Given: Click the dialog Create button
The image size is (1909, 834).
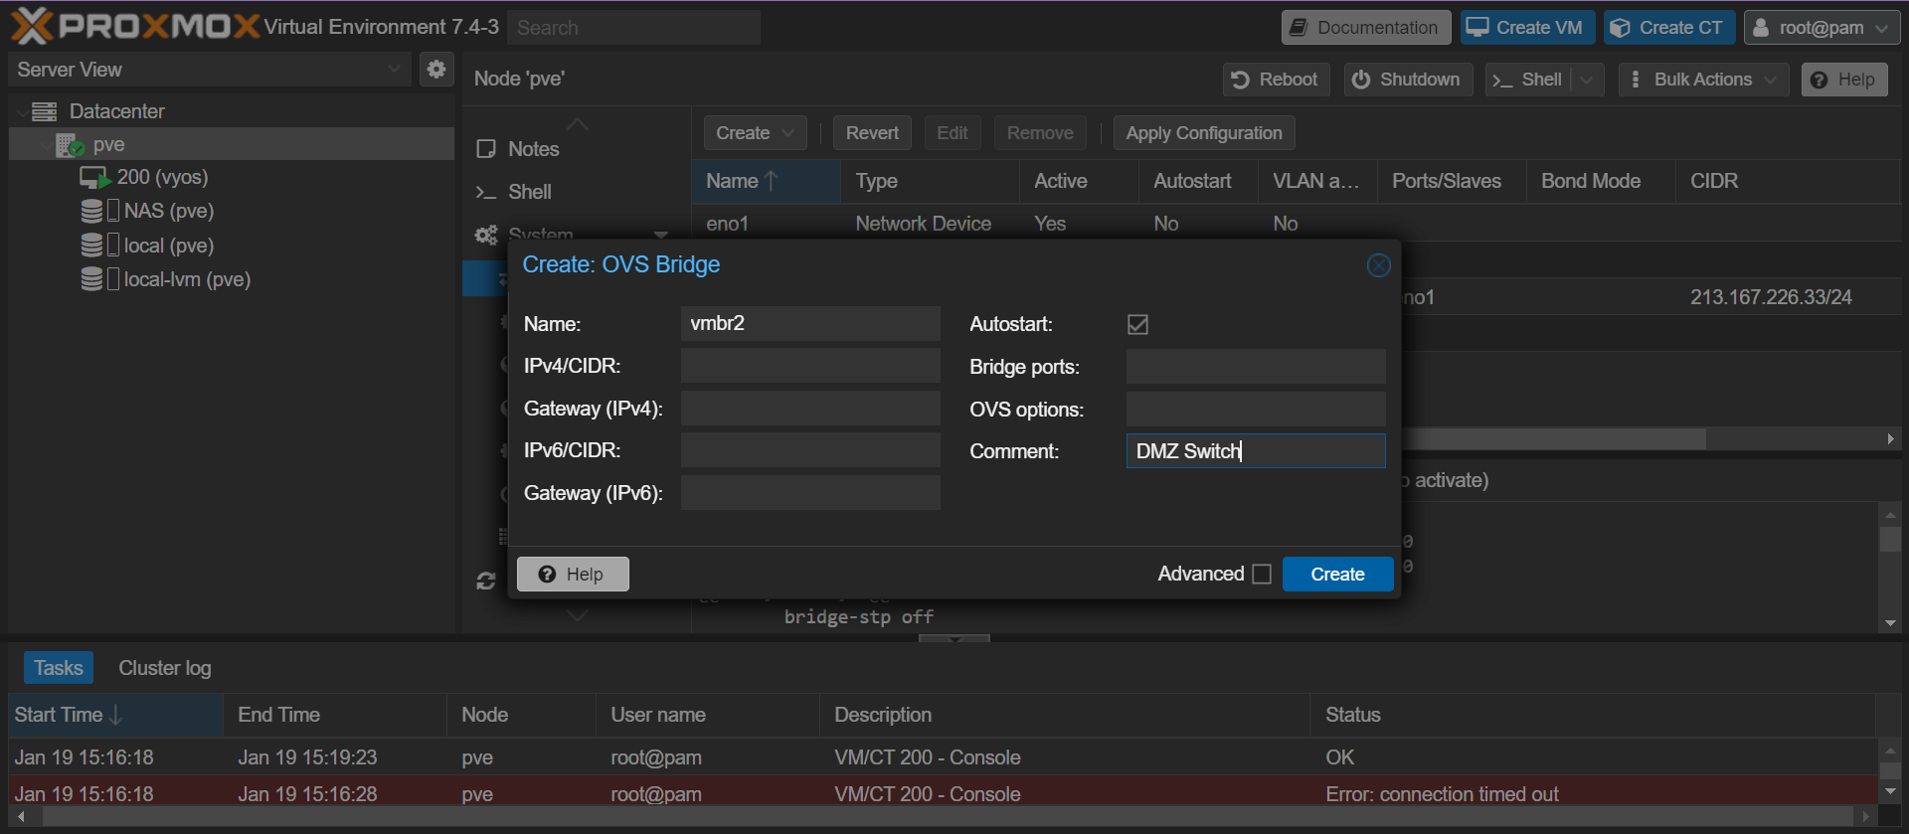Looking at the screenshot, I should (1337, 575).
